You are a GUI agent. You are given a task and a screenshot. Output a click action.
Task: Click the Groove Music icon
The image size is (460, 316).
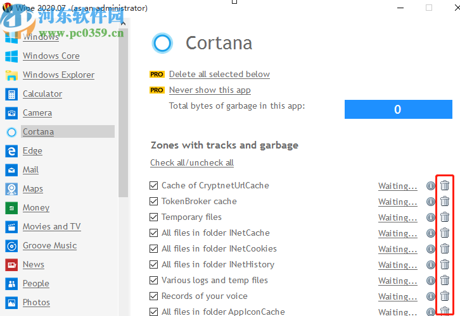tap(11, 246)
